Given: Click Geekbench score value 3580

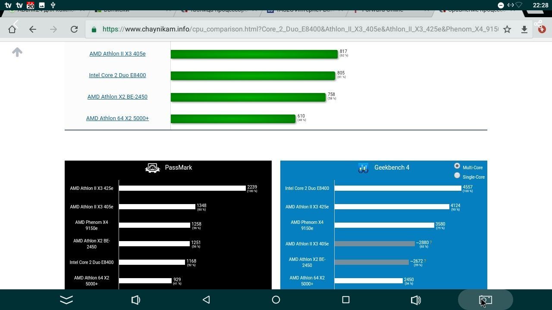Looking at the screenshot, I should pyautogui.click(x=440, y=224).
